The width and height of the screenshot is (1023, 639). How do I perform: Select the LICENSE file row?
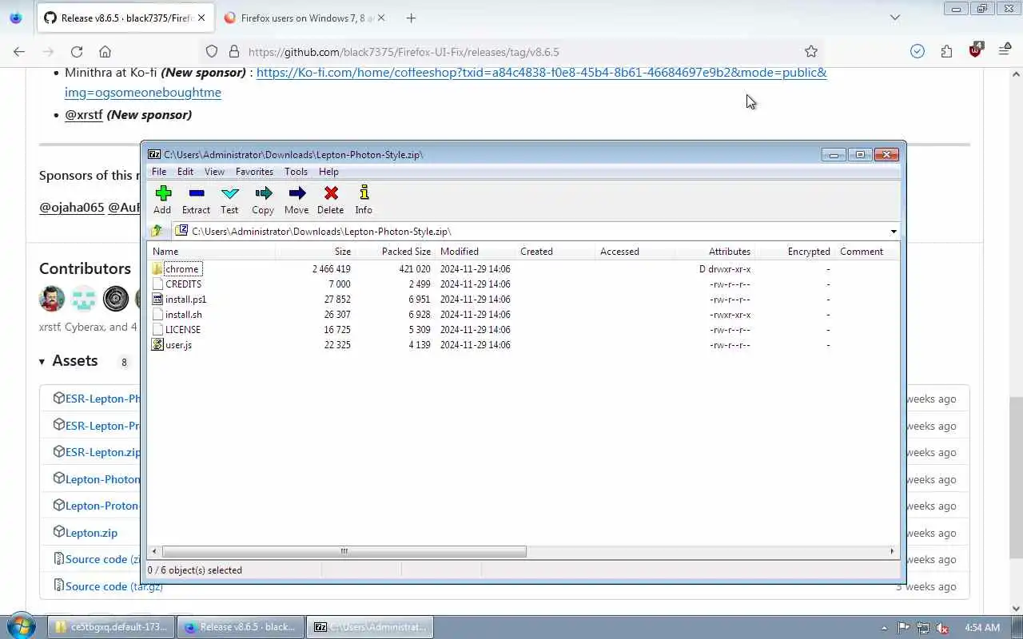pyautogui.click(x=523, y=330)
